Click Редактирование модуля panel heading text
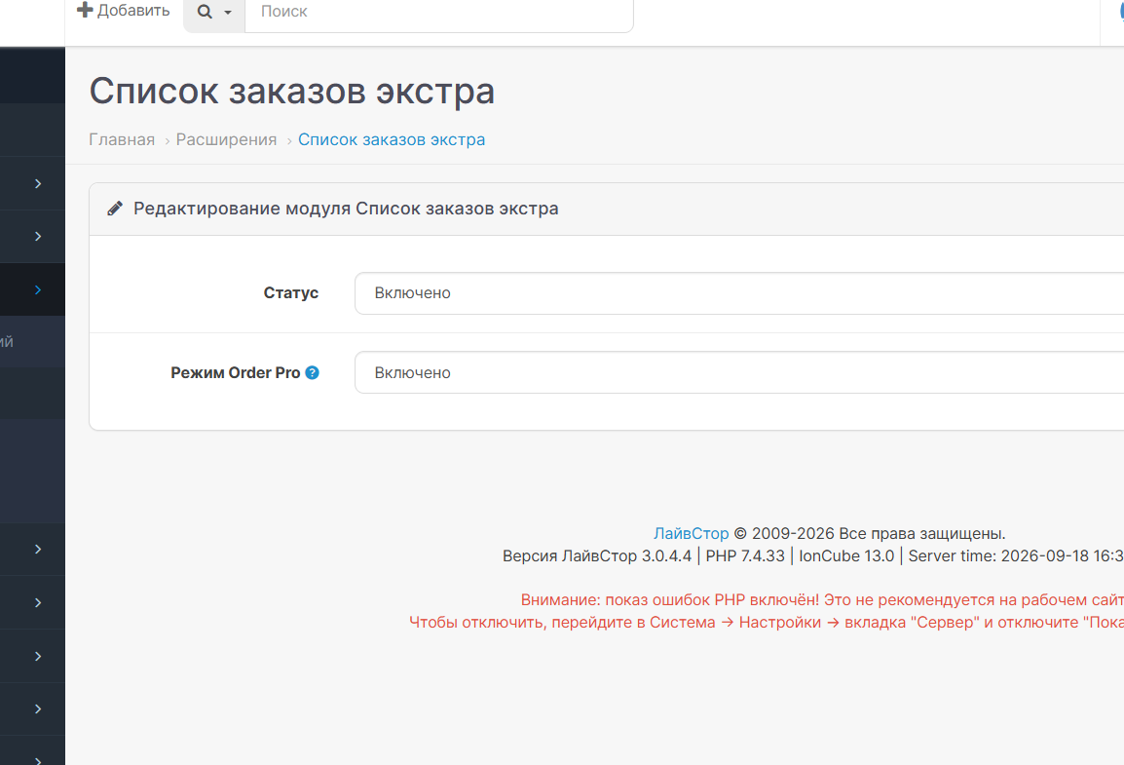The width and height of the screenshot is (1124, 765). (346, 209)
